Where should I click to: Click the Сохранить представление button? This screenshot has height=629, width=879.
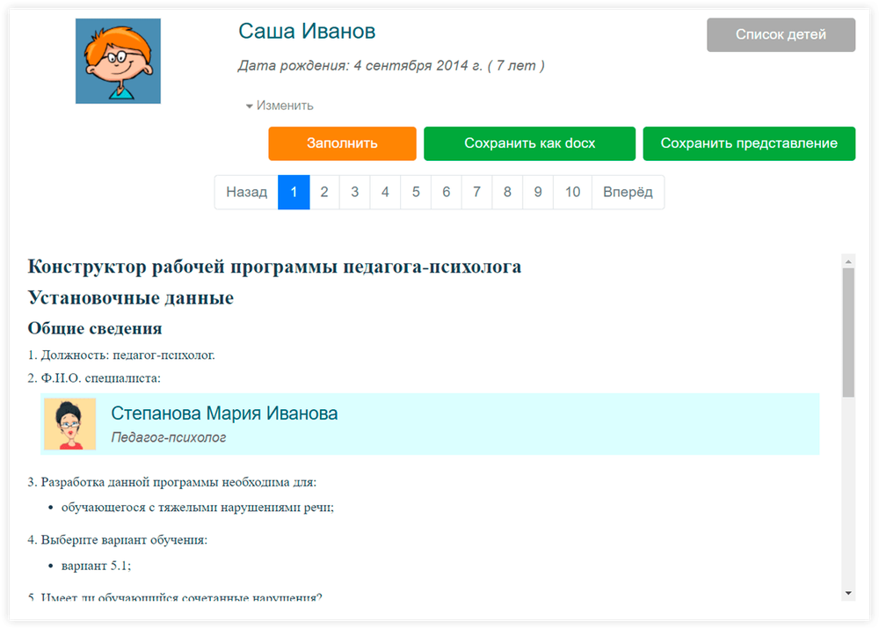(x=748, y=143)
